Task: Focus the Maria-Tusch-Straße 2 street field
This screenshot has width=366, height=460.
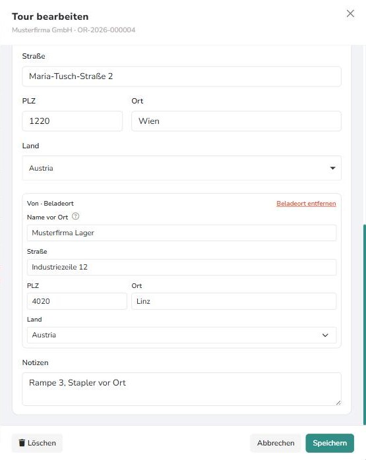Action: click(x=181, y=76)
